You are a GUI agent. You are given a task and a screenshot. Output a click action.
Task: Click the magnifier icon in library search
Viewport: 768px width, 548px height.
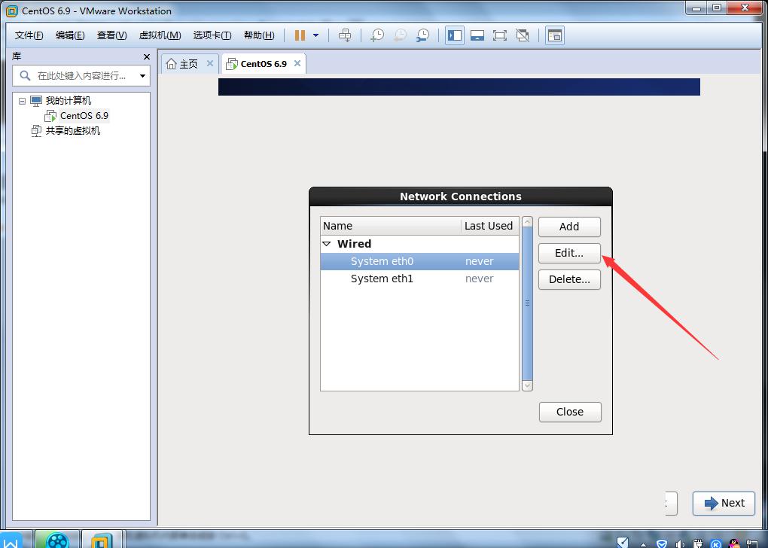click(x=25, y=76)
